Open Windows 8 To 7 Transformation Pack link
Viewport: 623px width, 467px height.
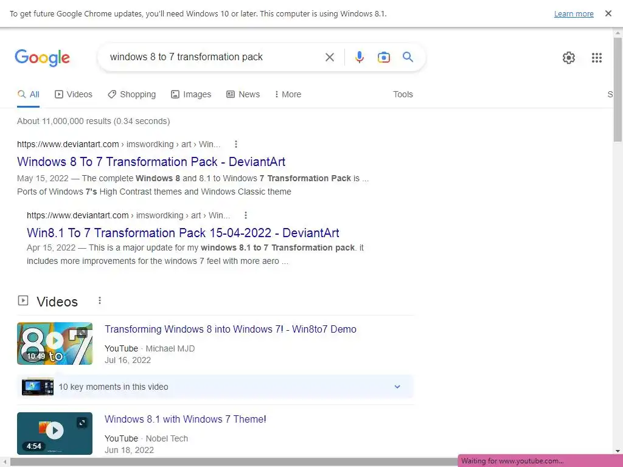(151, 162)
